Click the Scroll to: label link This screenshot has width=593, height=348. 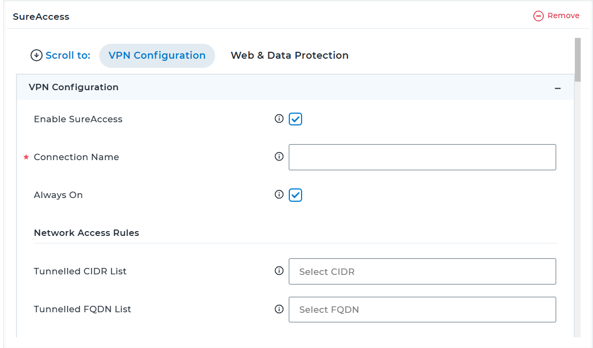coord(68,56)
